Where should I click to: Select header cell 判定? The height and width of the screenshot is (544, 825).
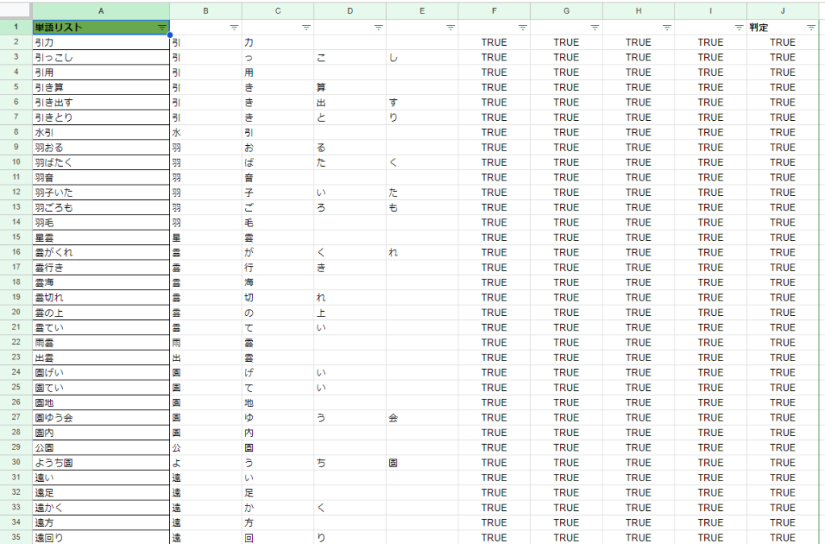(x=782, y=27)
